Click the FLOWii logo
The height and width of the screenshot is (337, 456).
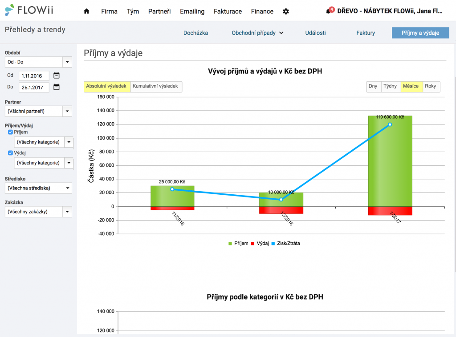click(29, 10)
